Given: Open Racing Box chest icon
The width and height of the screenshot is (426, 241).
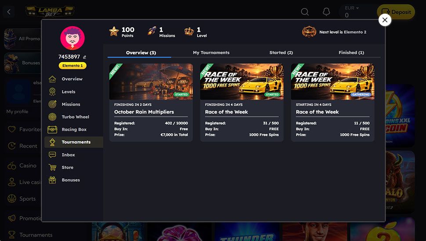Looking at the screenshot, I should click(x=52, y=130).
